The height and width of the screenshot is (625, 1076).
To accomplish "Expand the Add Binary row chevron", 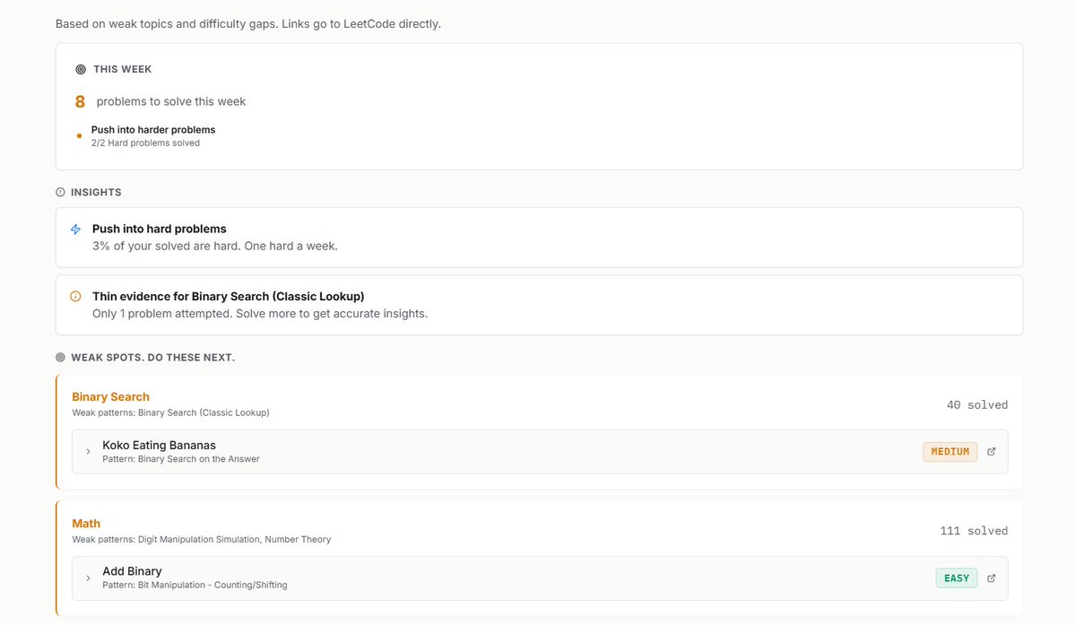I will (88, 577).
